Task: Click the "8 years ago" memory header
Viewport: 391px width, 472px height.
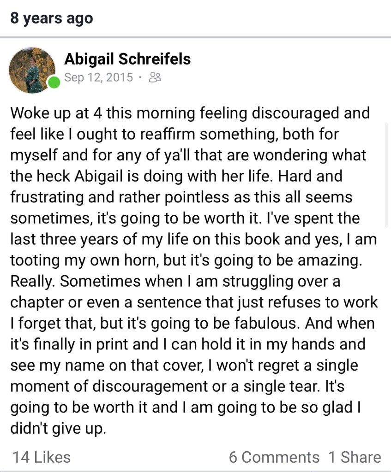Action: click(x=51, y=19)
